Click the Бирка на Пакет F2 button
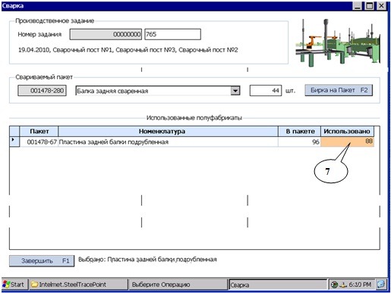Viewport: 391px width, 293px height. 339,90
